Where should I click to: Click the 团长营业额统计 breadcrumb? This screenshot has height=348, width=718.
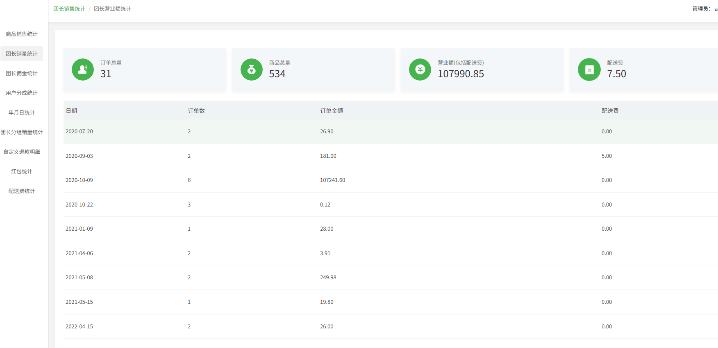point(112,9)
